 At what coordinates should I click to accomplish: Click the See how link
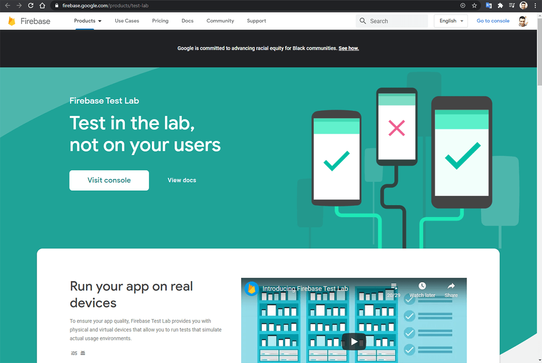coord(348,48)
